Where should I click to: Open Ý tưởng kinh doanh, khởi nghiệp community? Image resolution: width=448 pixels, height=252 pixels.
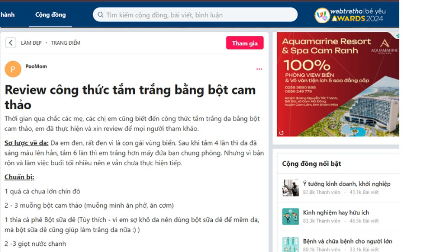pos(347,184)
